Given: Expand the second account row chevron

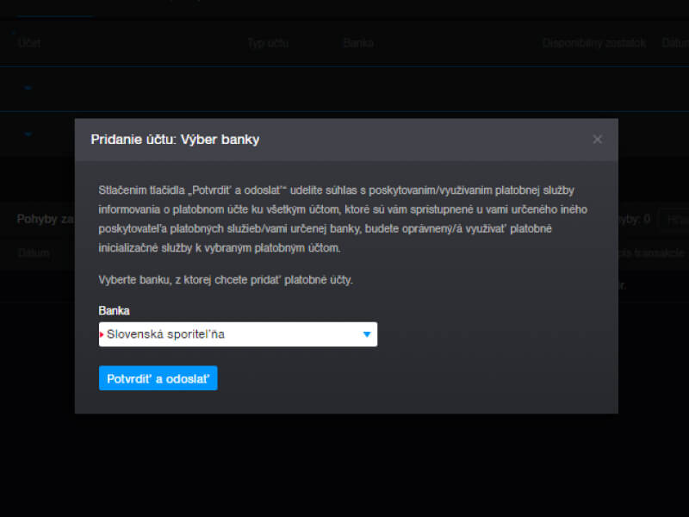Looking at the screenshot, I should click(28, 134).
